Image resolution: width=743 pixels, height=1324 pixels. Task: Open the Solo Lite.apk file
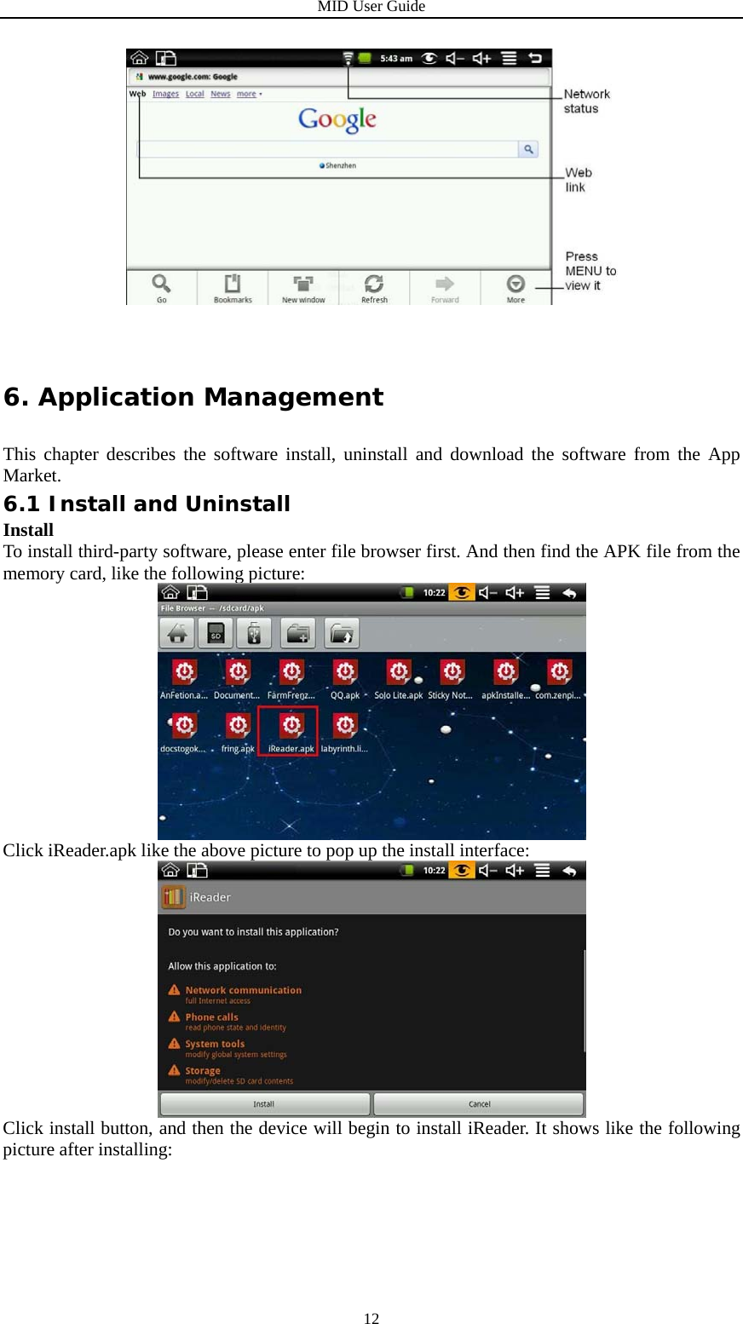coord(398,679)
